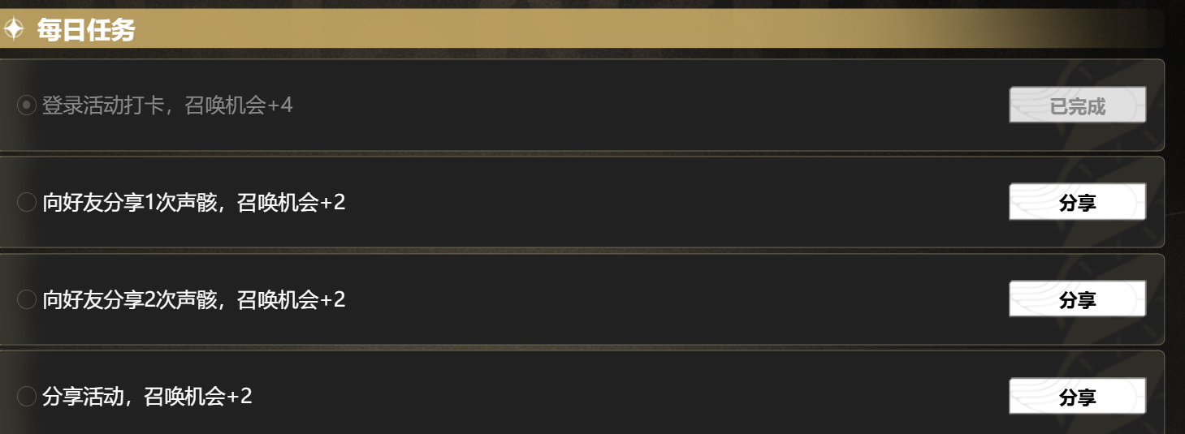Image resolution: width=1185 pixels, height=434 pixels.
Task: Click the 召唤机会+4 reward text
Action: [x=239, y=105]
